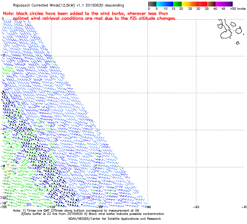Image resolution: width=247 pixels, height=224 pixels.
Task: Click the yellow wind barbs near -8 latitude
Action: point(8,170)
